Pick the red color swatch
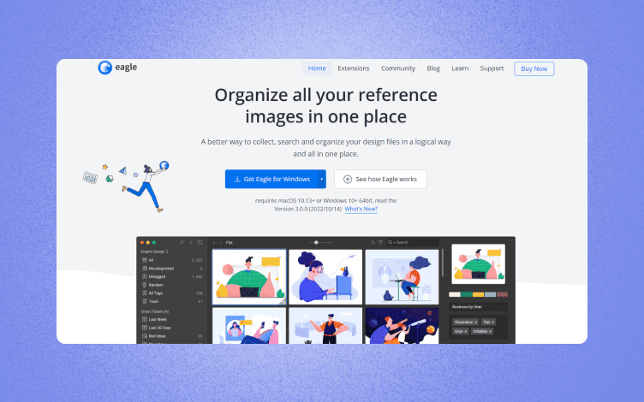644x402 pixels. coord(503,294)
